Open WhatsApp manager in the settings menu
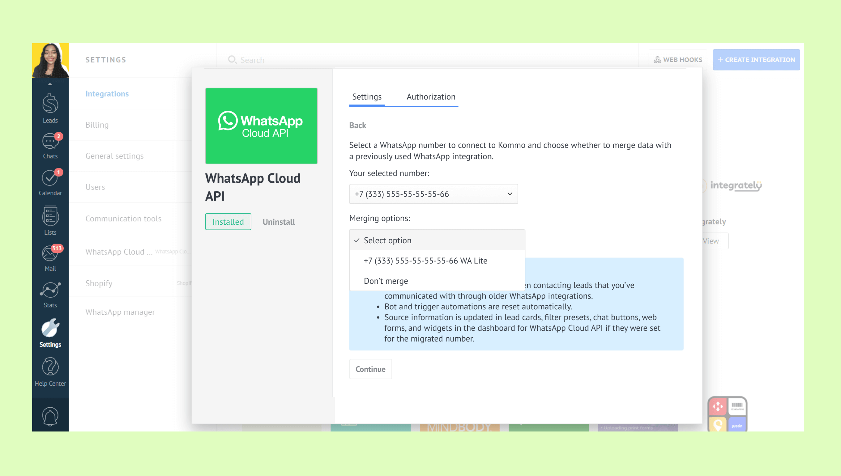The image size is (841, 476). pyautogui.click(x=120, y=312)
